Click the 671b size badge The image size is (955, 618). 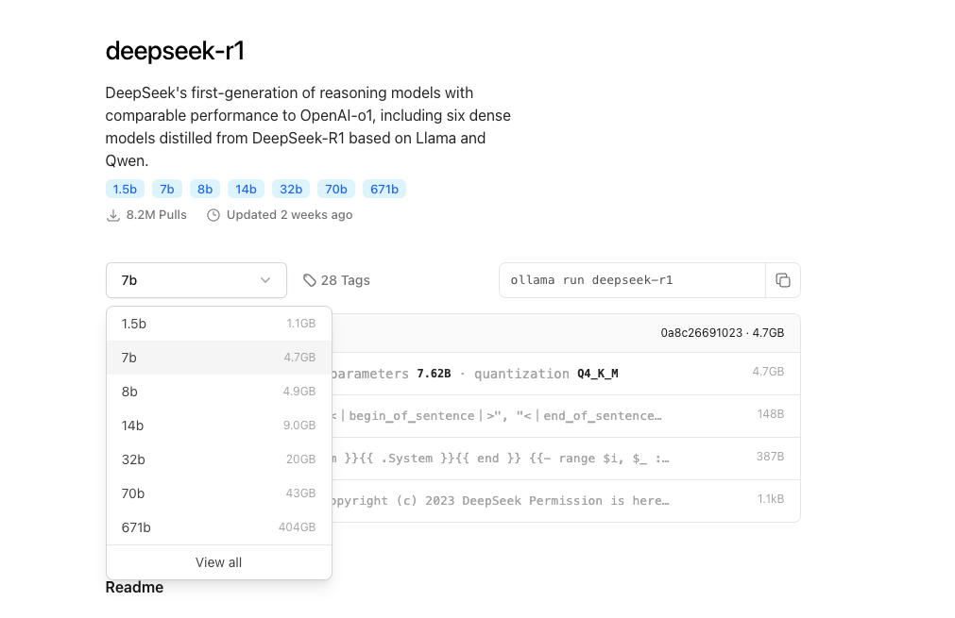(x=384, y=189)
